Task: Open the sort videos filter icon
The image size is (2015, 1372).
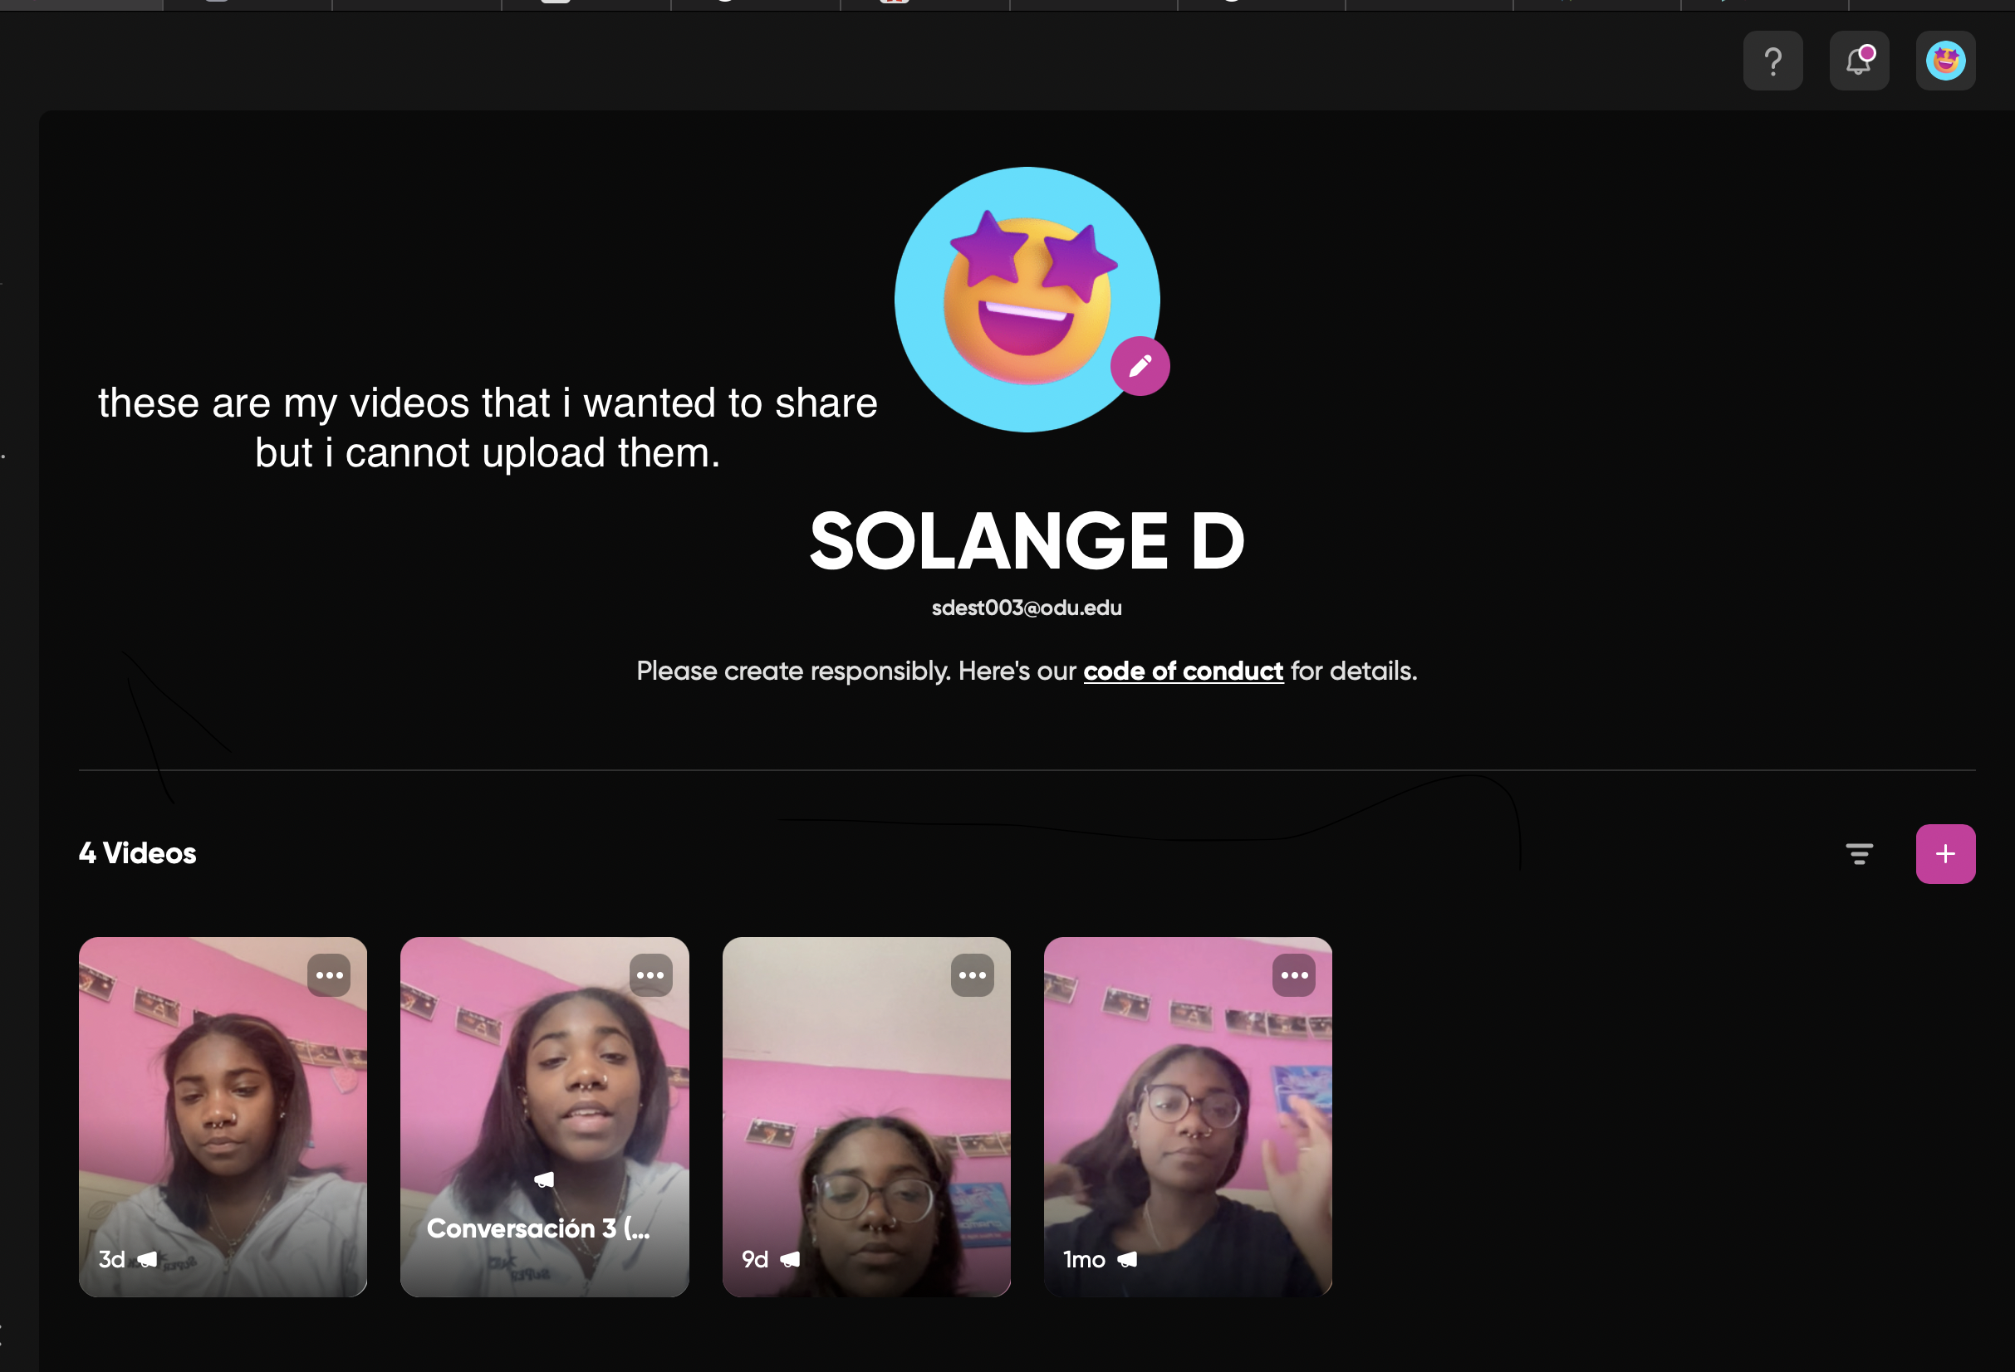Action: pyautogui.click(x=1858, y=854)
